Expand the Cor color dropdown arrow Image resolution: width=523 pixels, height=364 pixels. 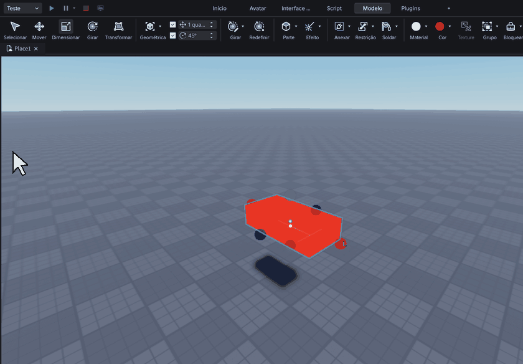coord(450,26)
